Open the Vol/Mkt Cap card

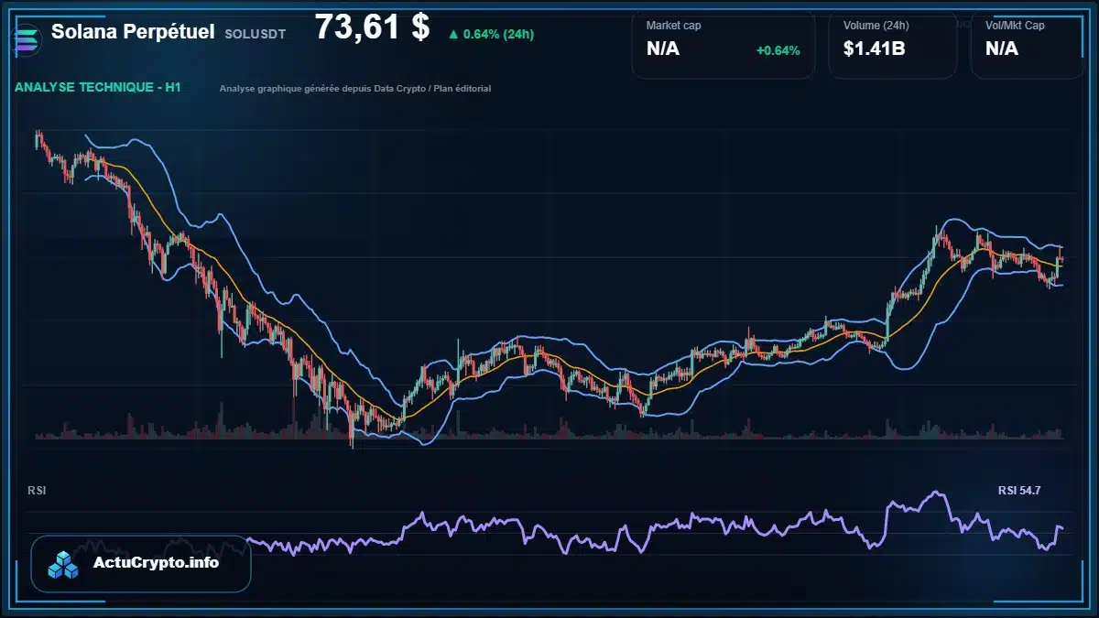coord(1028,44)
